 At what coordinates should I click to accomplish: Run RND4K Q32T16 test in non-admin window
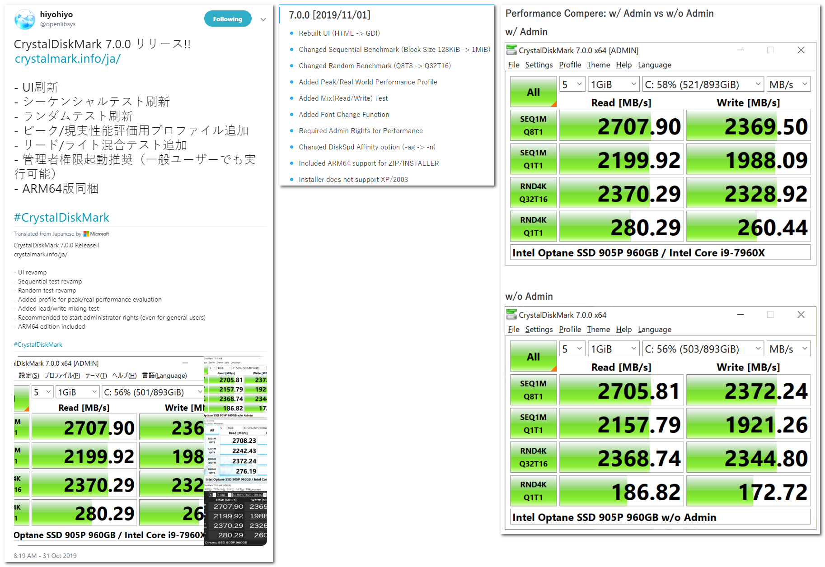pos(534,457)
